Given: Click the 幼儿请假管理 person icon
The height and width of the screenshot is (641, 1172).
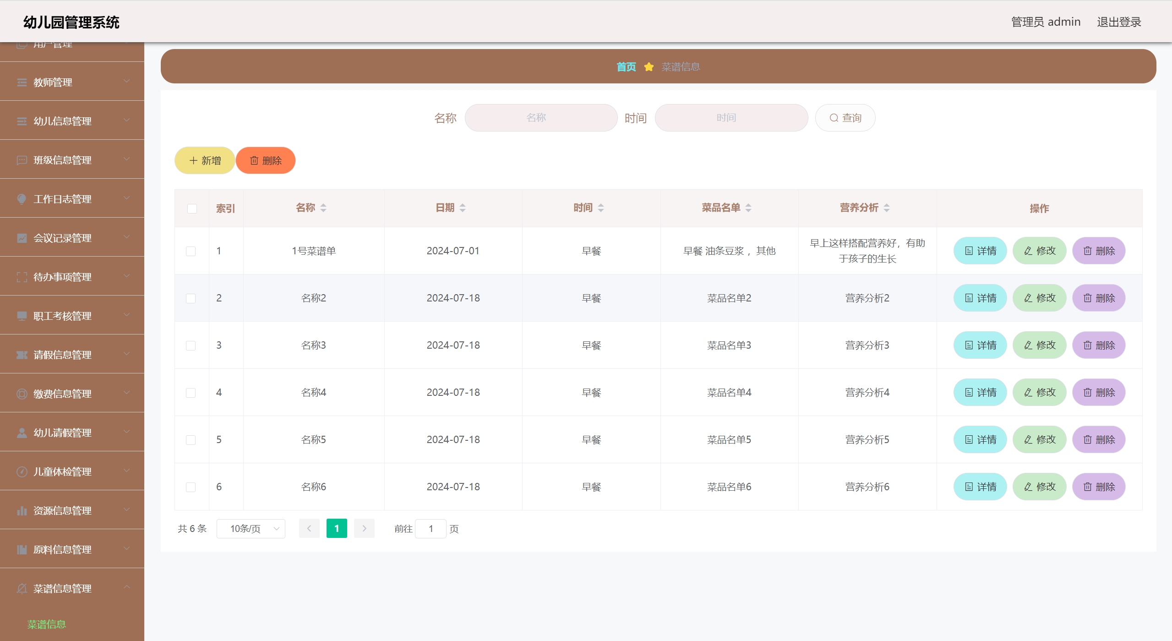Looking at the screenshot, I should click(22, 433).
